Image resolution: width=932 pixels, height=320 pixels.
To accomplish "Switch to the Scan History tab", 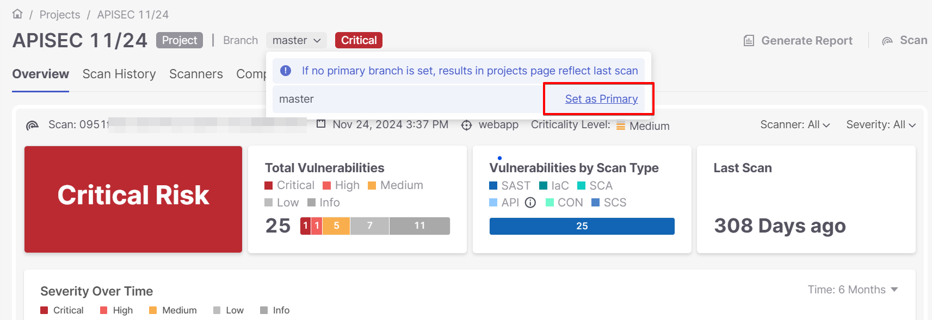I will (x=119, y=74).
